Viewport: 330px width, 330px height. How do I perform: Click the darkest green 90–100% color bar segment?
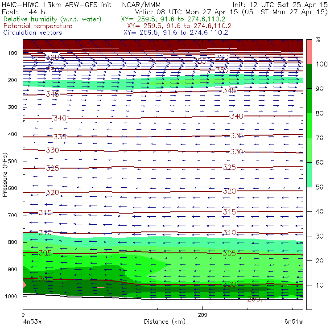pos(309,76)
